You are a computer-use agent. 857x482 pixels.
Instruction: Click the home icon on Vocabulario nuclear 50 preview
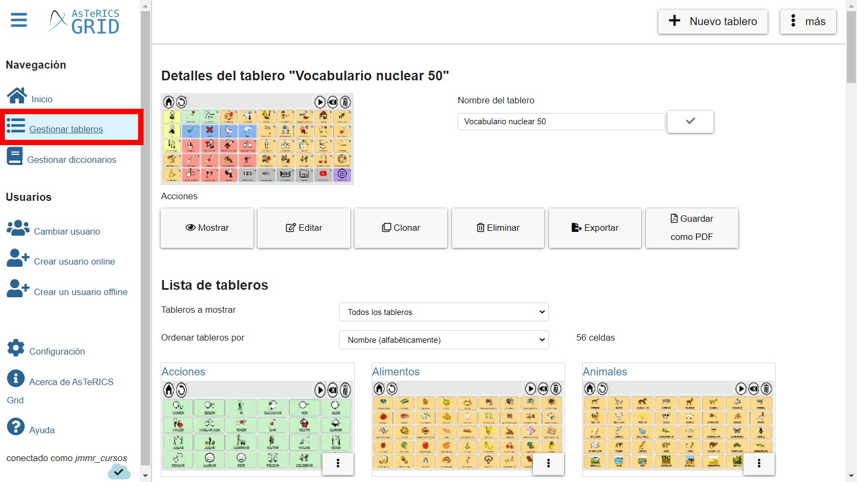169,102
